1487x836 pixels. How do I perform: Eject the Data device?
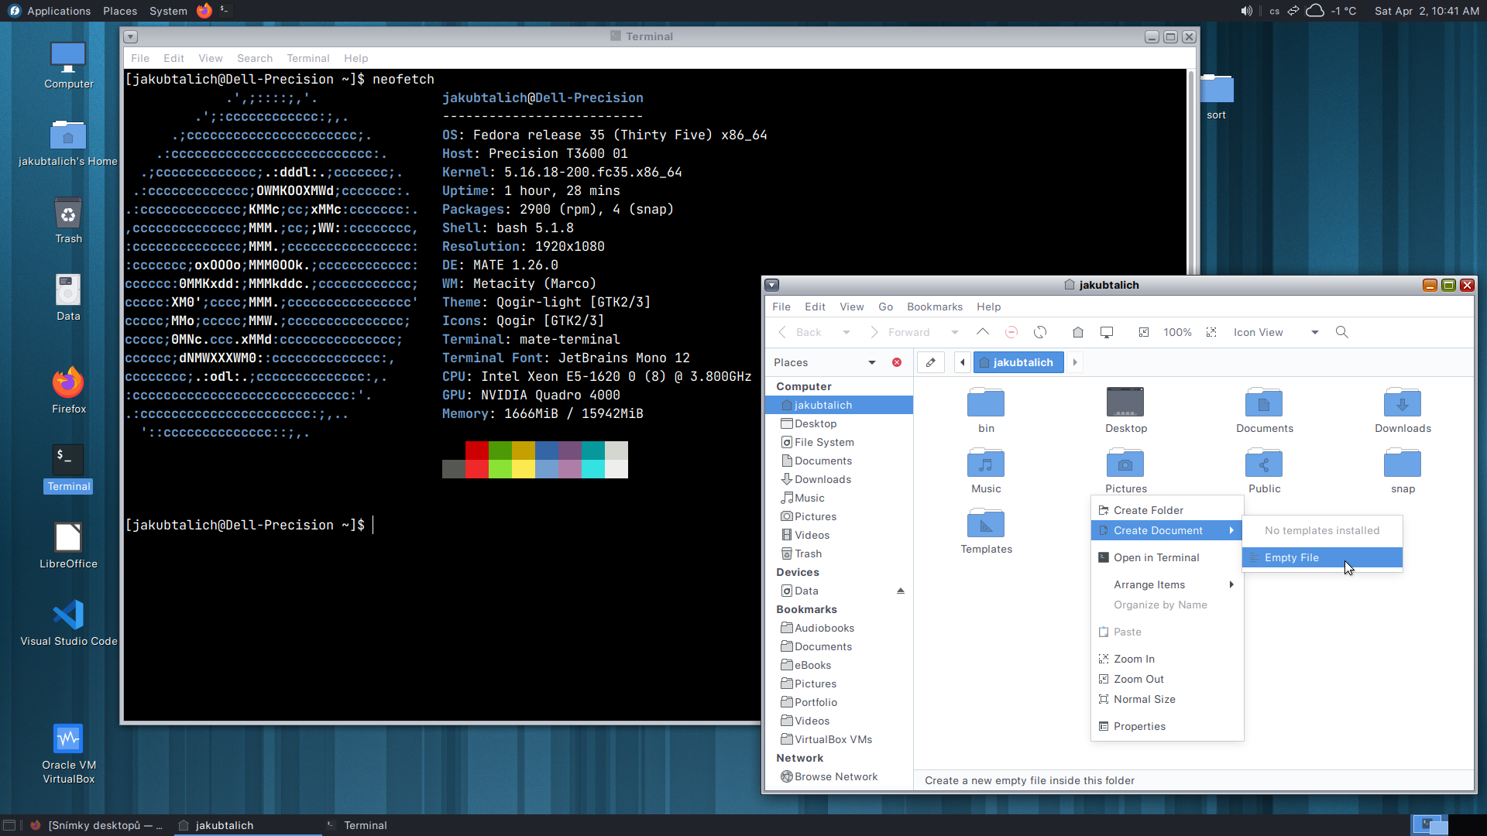tap(900, 591)
